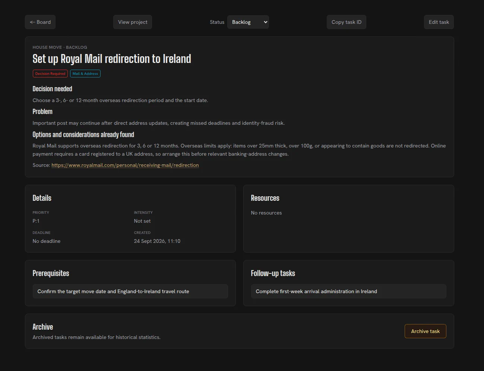The width and height of the screenshot is (484, 371).
Task: Click the Problem heading
Action: (x=42, y=111)
